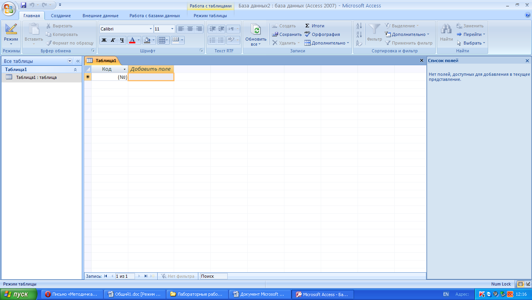Click Сохранить record command

coord(287,34)
